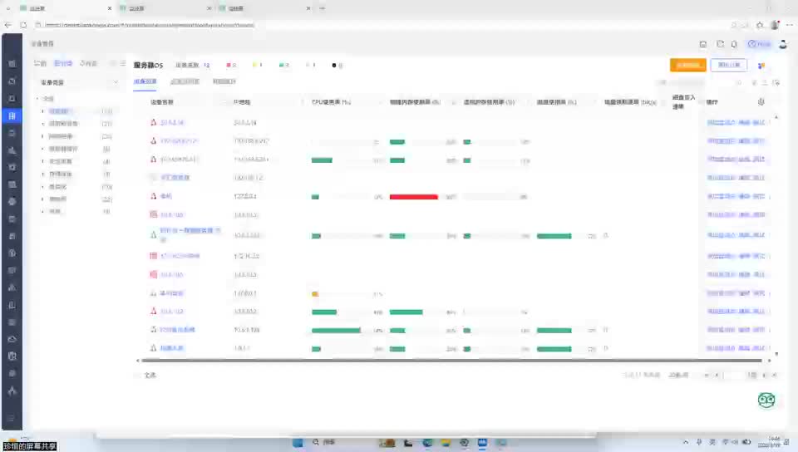Click the colorful icon beside the outlined button
Screen dimensions: 798x452
(x=761, y=65)
